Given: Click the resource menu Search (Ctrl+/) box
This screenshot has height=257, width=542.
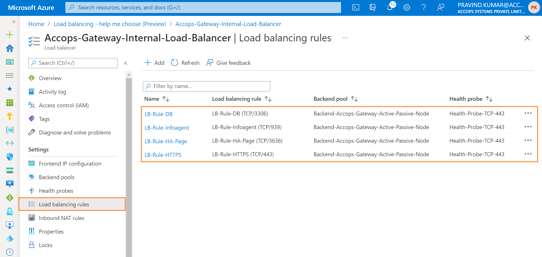Looking at the screenshot, I should [x=73, y=63].
